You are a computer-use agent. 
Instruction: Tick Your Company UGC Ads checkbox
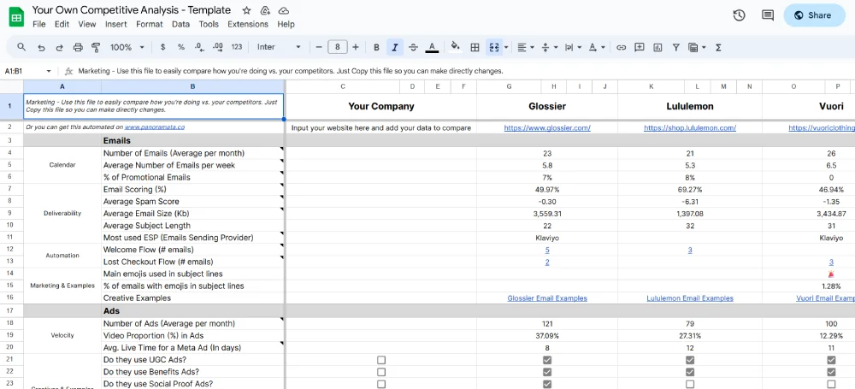(381, 360)
